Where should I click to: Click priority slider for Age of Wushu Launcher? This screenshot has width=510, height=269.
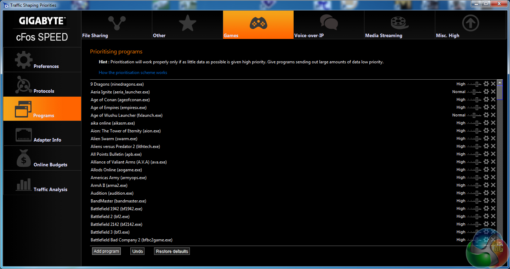474,115
